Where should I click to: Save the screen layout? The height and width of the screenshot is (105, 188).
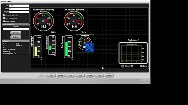(99, 76)
